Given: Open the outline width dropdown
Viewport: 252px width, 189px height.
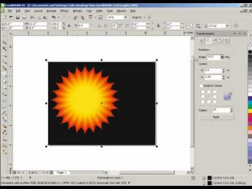Looking at the screenshot, I should pyautogui.click(x=227, y=26).
